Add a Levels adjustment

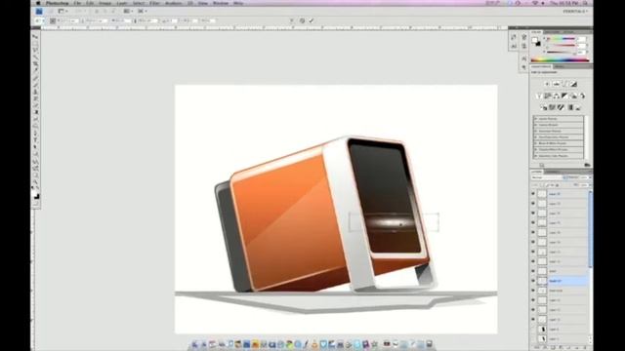point(556,84)
